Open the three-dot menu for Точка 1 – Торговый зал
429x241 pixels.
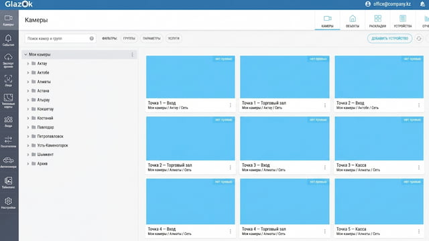point(325,105)
